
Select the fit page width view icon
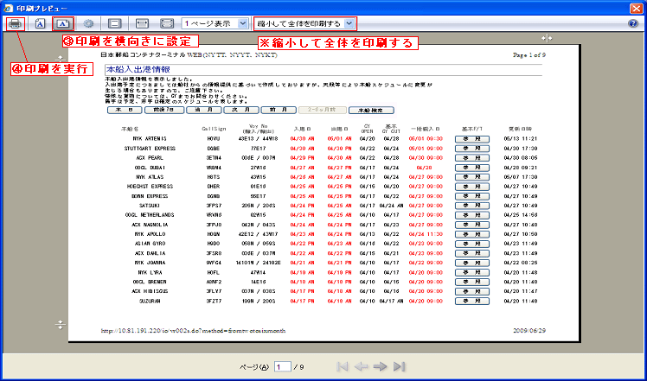143,24
